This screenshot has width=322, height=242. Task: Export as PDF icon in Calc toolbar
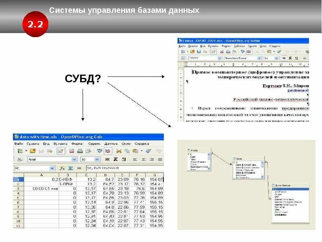pos(72,151)
